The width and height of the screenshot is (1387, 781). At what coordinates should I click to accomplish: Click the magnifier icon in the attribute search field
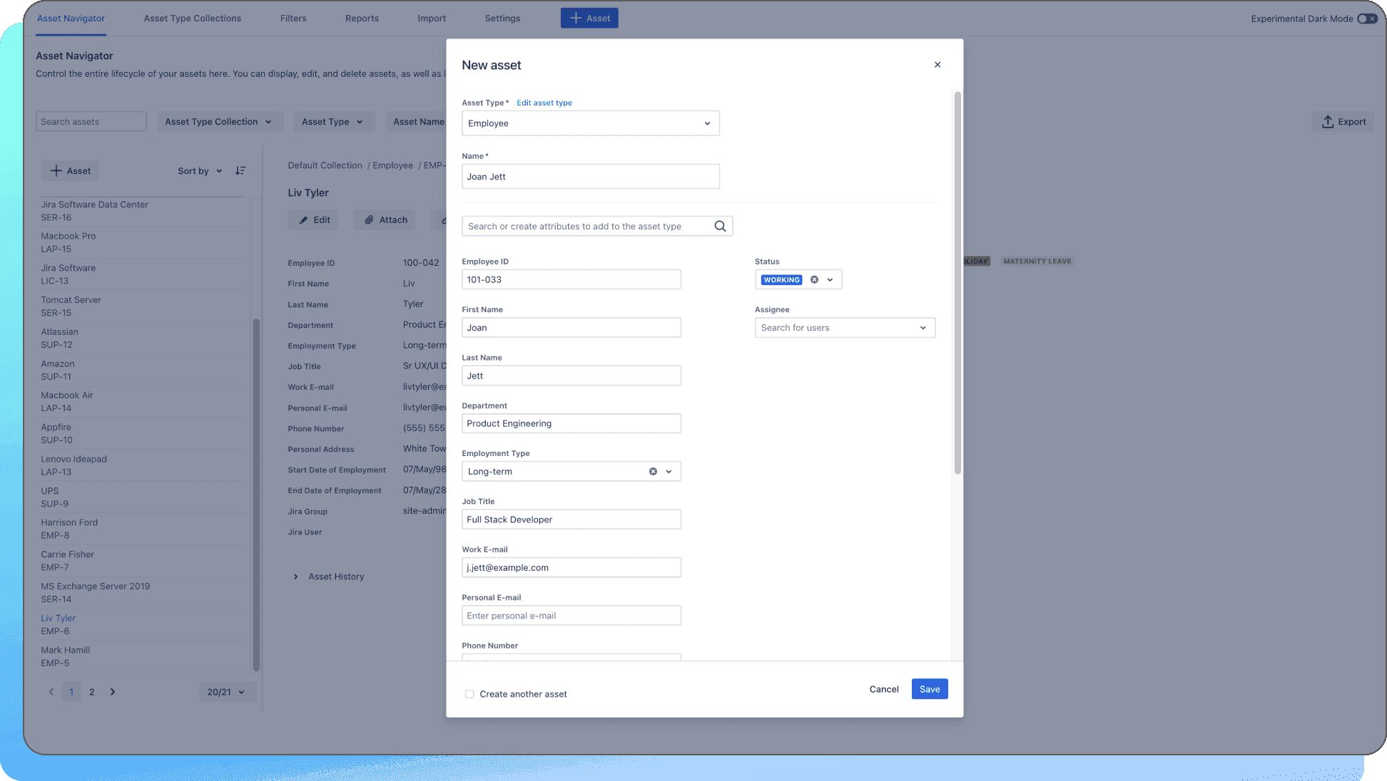[x=720, y=226]
